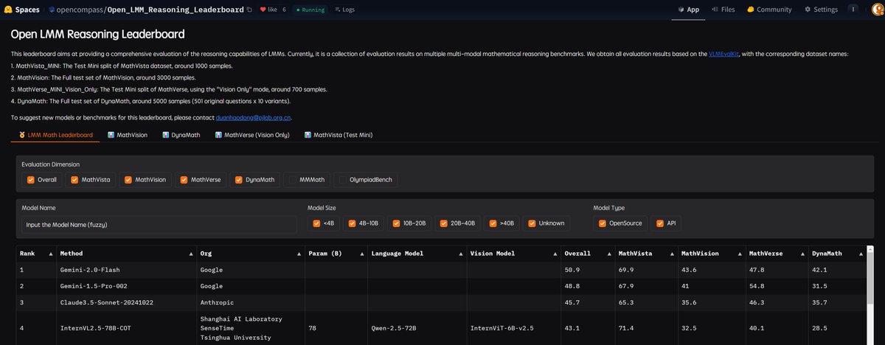Open the Settings tab
Image resolution: width=885 pixels, height=345 pixels.
821,10
